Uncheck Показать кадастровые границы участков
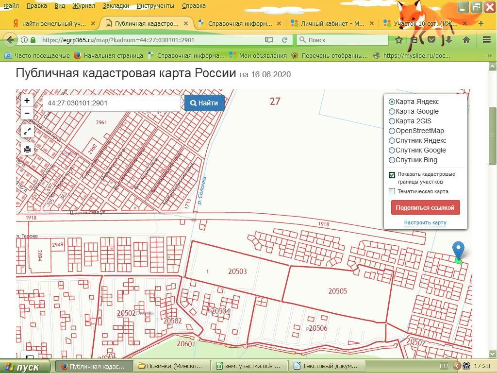 (392, 175)
